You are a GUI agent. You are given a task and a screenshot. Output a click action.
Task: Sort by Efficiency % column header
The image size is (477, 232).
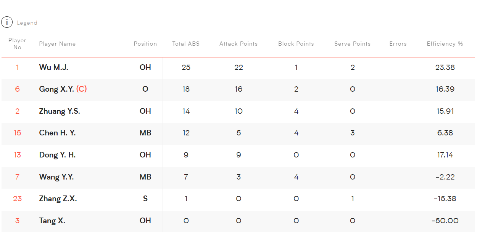pos(445,44)
